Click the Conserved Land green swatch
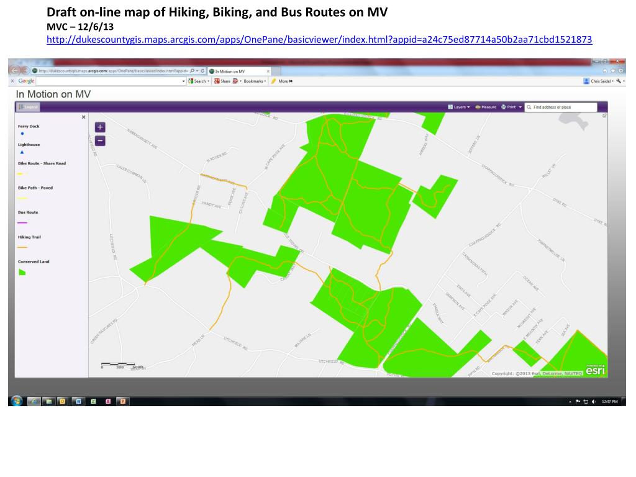636x477 pixels. point(22,272)
